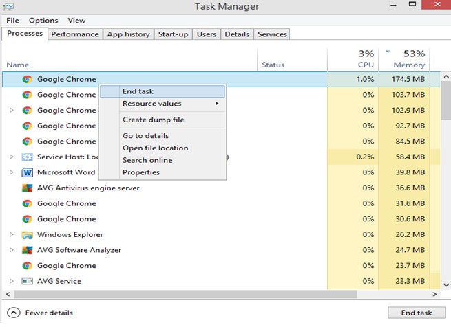The width and height of the screenshot is (451, 327).
Task: Open the Resource values submenu arrow
Action: pyautogui.click(x=217, y=103)
